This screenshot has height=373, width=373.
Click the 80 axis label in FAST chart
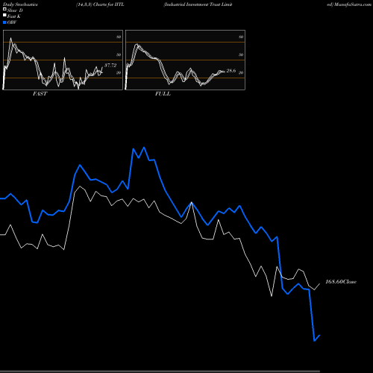coord(119,37)
